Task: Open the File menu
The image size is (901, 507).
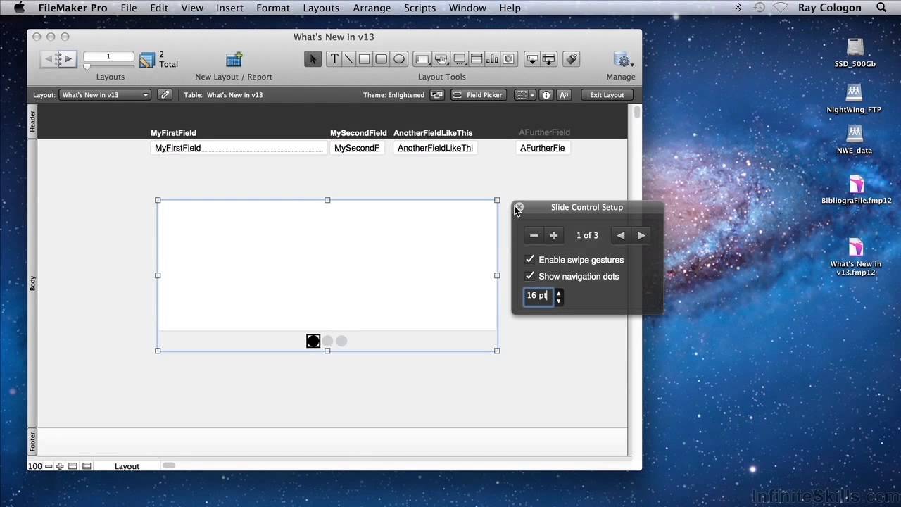Action: point(129,8)
